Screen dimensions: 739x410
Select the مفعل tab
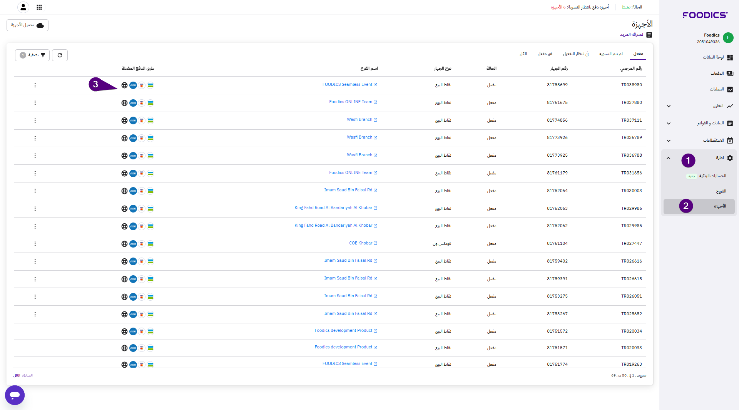[x=638, y=54]
